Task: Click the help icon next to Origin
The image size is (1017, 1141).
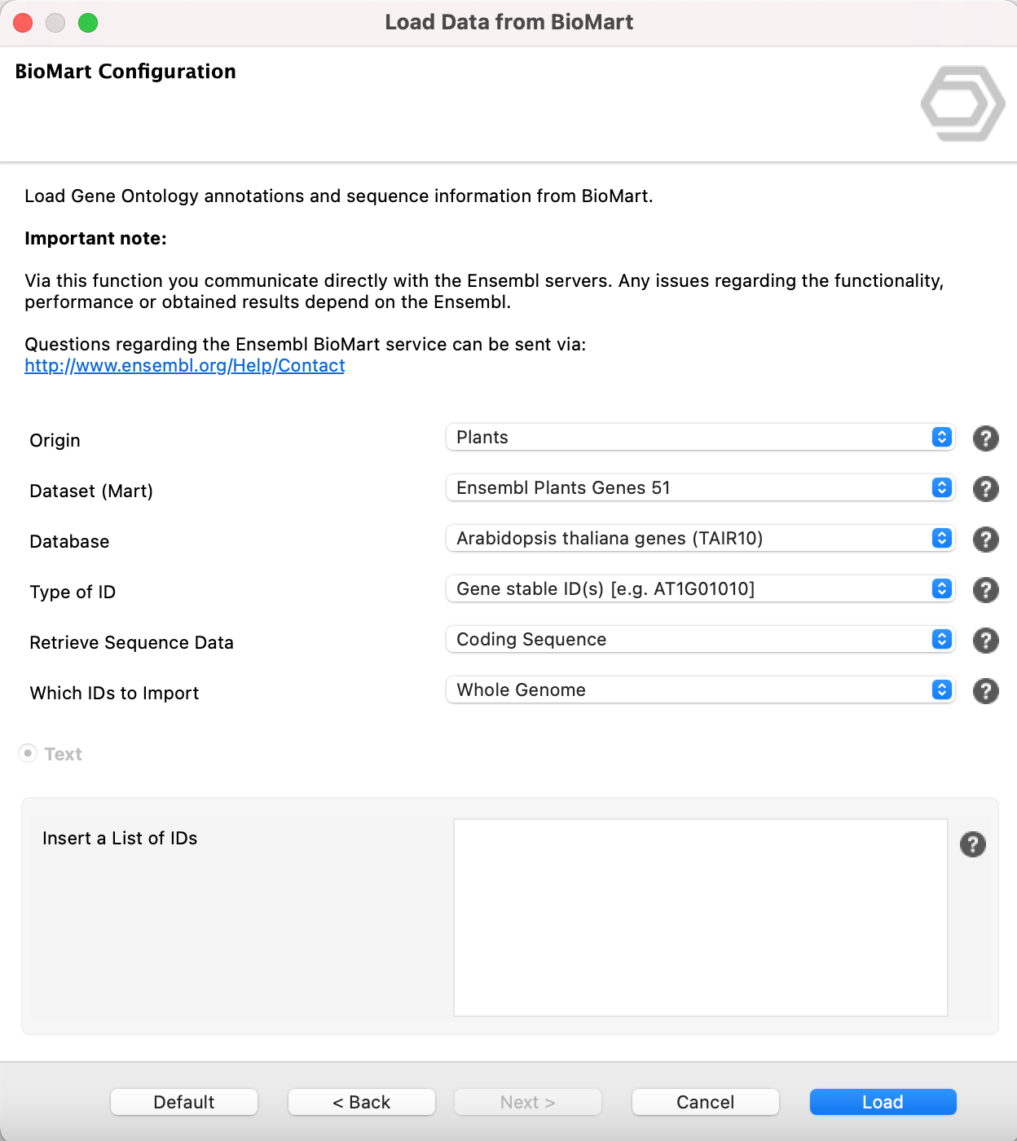Action: [985, 438]
